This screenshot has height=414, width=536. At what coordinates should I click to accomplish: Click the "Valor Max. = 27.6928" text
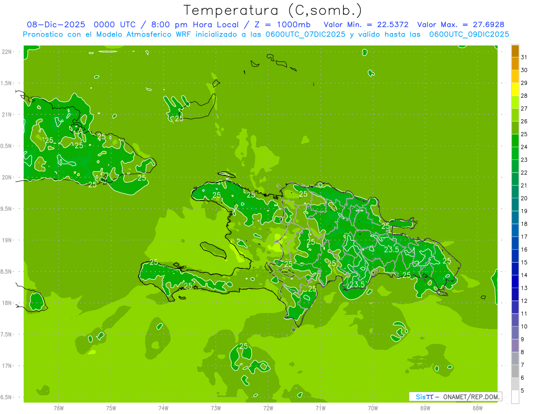click(461, 25)
